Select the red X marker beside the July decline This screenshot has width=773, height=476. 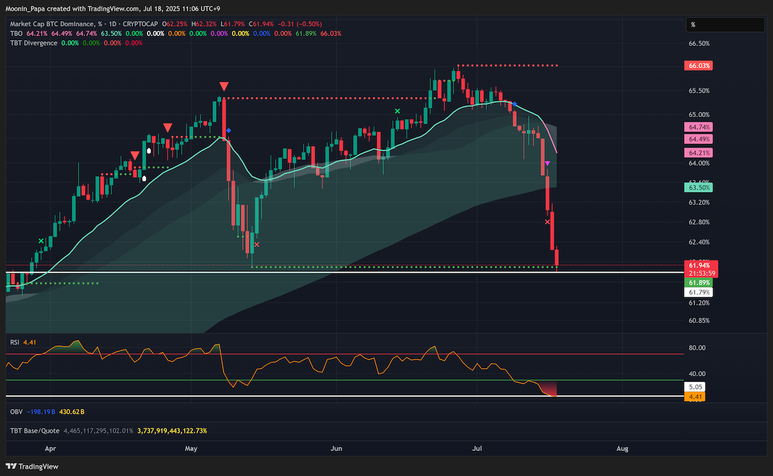[548, 222]
